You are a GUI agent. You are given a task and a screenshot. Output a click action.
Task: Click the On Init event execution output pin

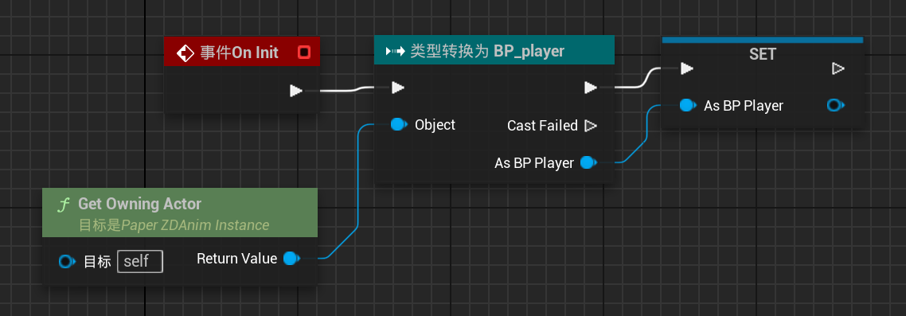(x=296, y=91)
